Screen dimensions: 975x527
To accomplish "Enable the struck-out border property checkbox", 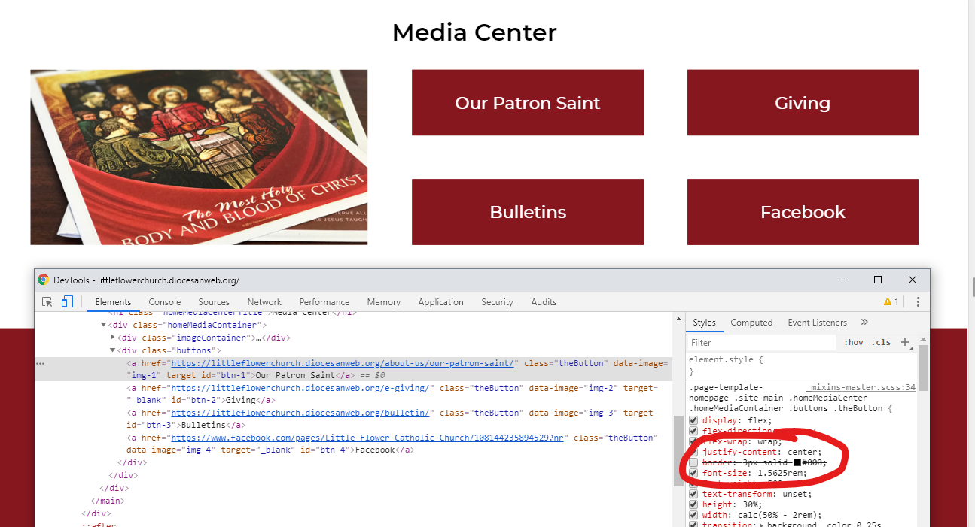I will tap(694, 462).
